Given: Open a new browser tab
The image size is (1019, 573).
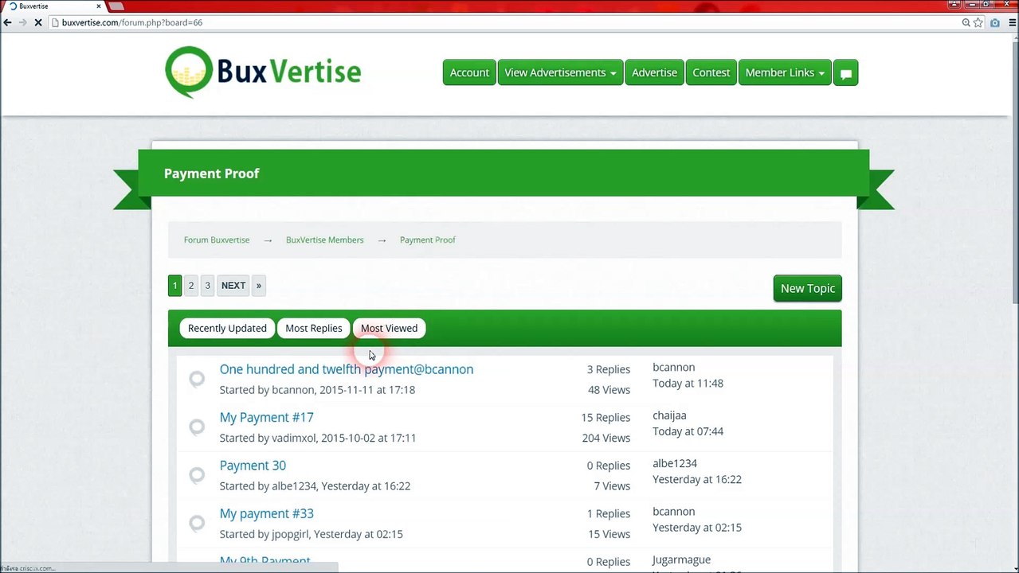Looking at the screenshot, I should pos(116,6).
